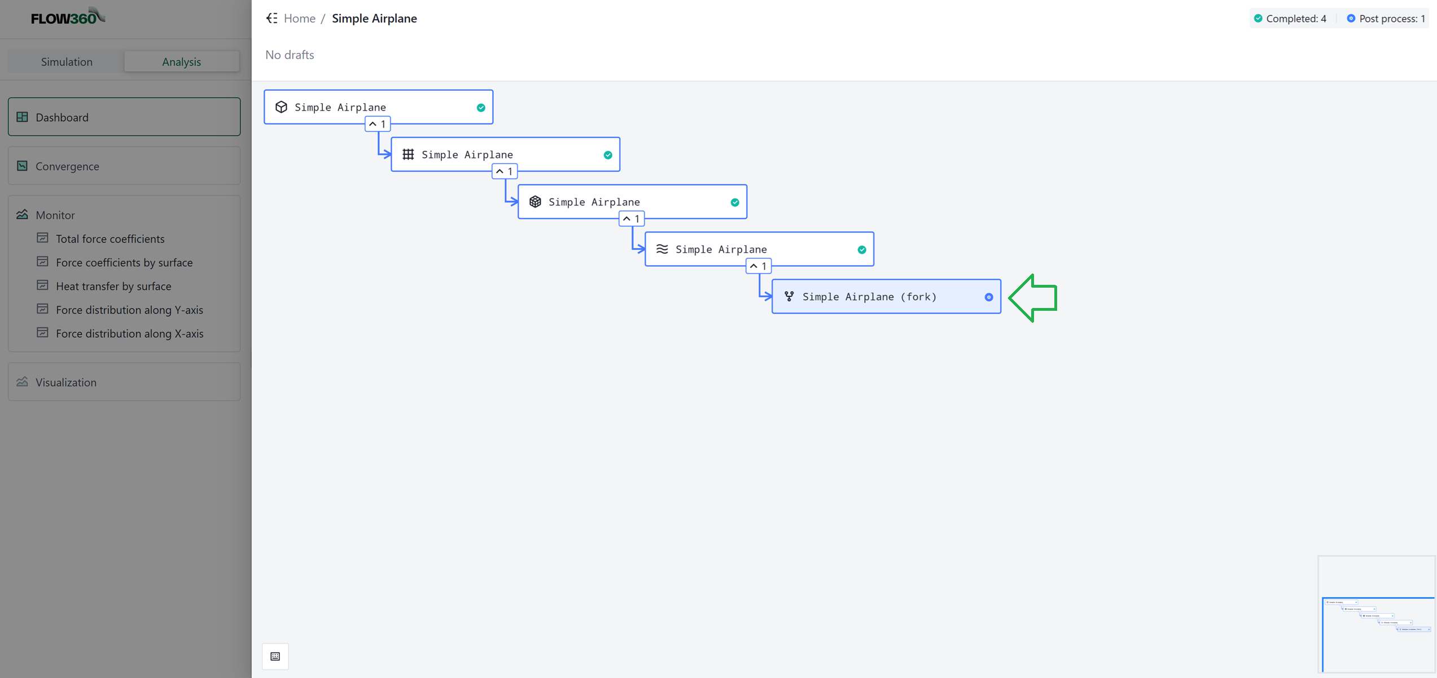Image resolution: width=1437 pixels, height=678 pixels.
Task: Open the Convergence section
Action: (x=124, y=166)
